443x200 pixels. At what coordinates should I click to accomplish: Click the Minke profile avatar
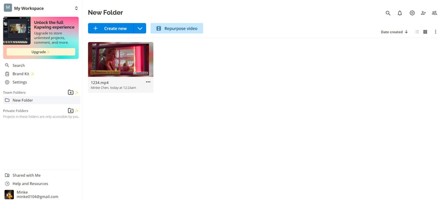point(9,194)
